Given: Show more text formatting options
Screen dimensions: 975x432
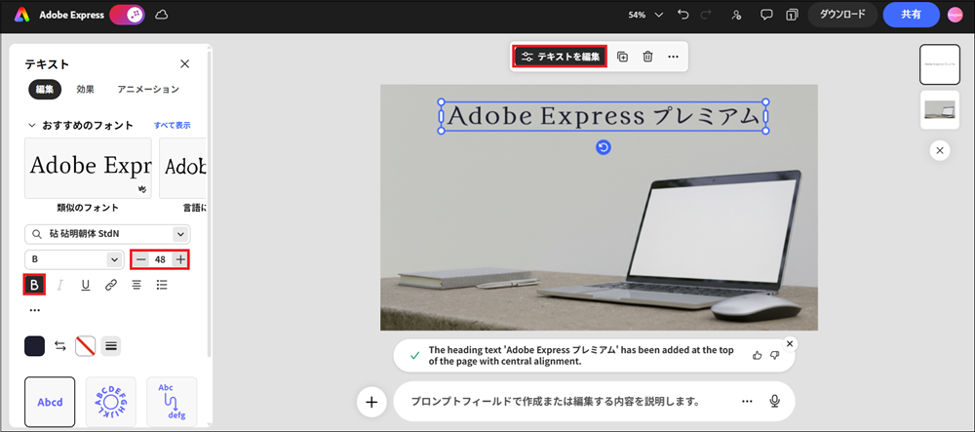Looking at the screenshot, I should [35, 310].
